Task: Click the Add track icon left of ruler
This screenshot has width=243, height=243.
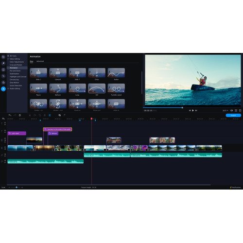Action: click(3, 119)
